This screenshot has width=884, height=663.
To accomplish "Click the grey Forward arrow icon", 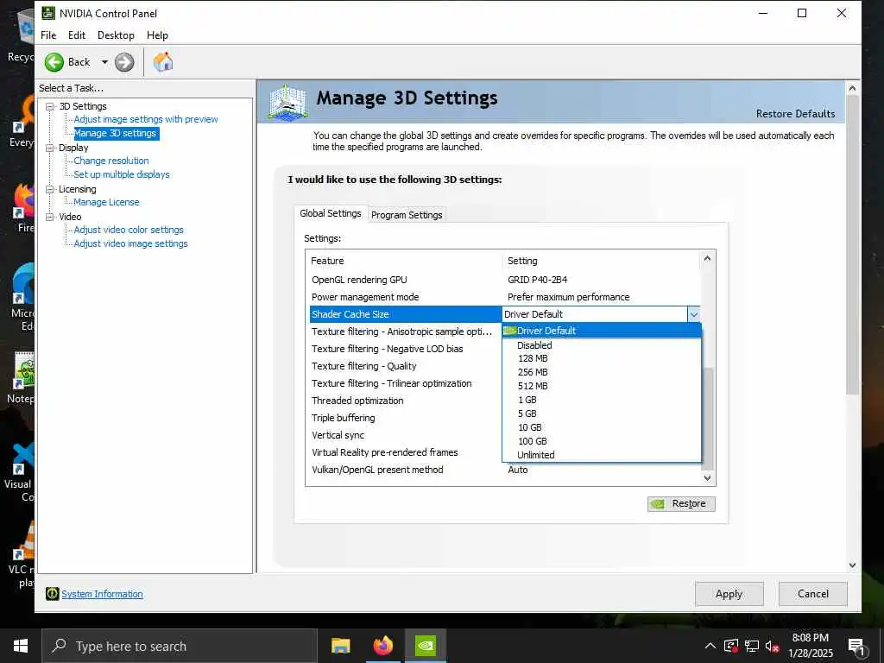I will 124,62.
